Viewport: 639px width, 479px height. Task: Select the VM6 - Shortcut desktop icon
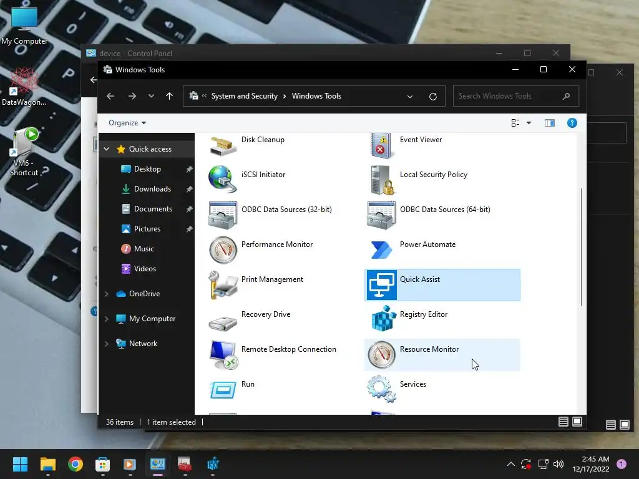(24, 152)
